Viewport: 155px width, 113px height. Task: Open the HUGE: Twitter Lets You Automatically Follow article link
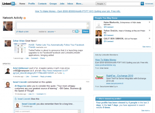[56, 46]
